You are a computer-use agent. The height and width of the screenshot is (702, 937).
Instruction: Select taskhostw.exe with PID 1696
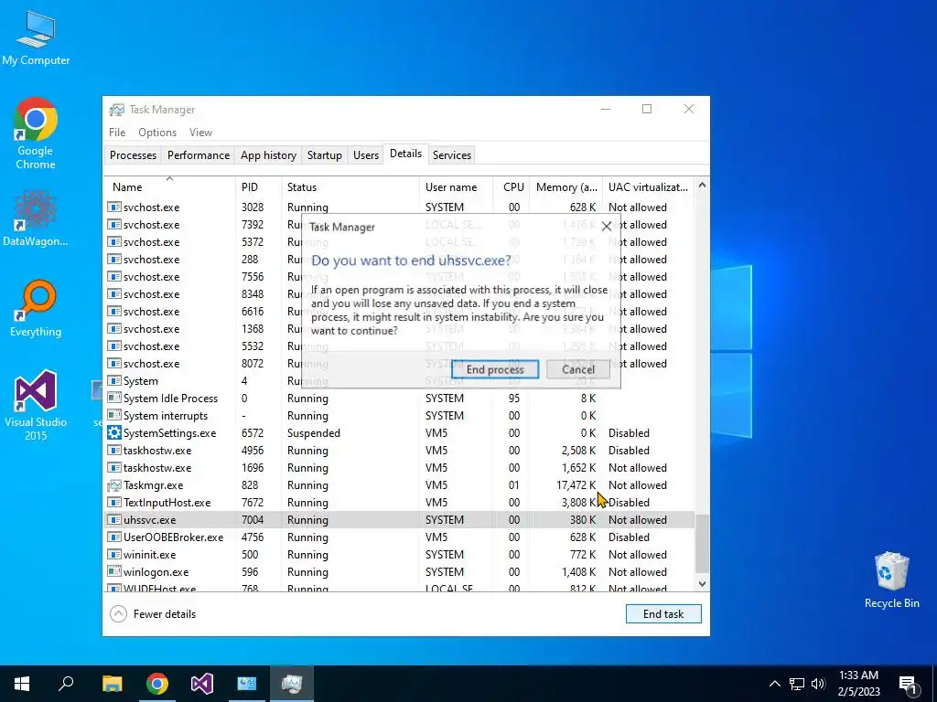[x=399, y=467]
